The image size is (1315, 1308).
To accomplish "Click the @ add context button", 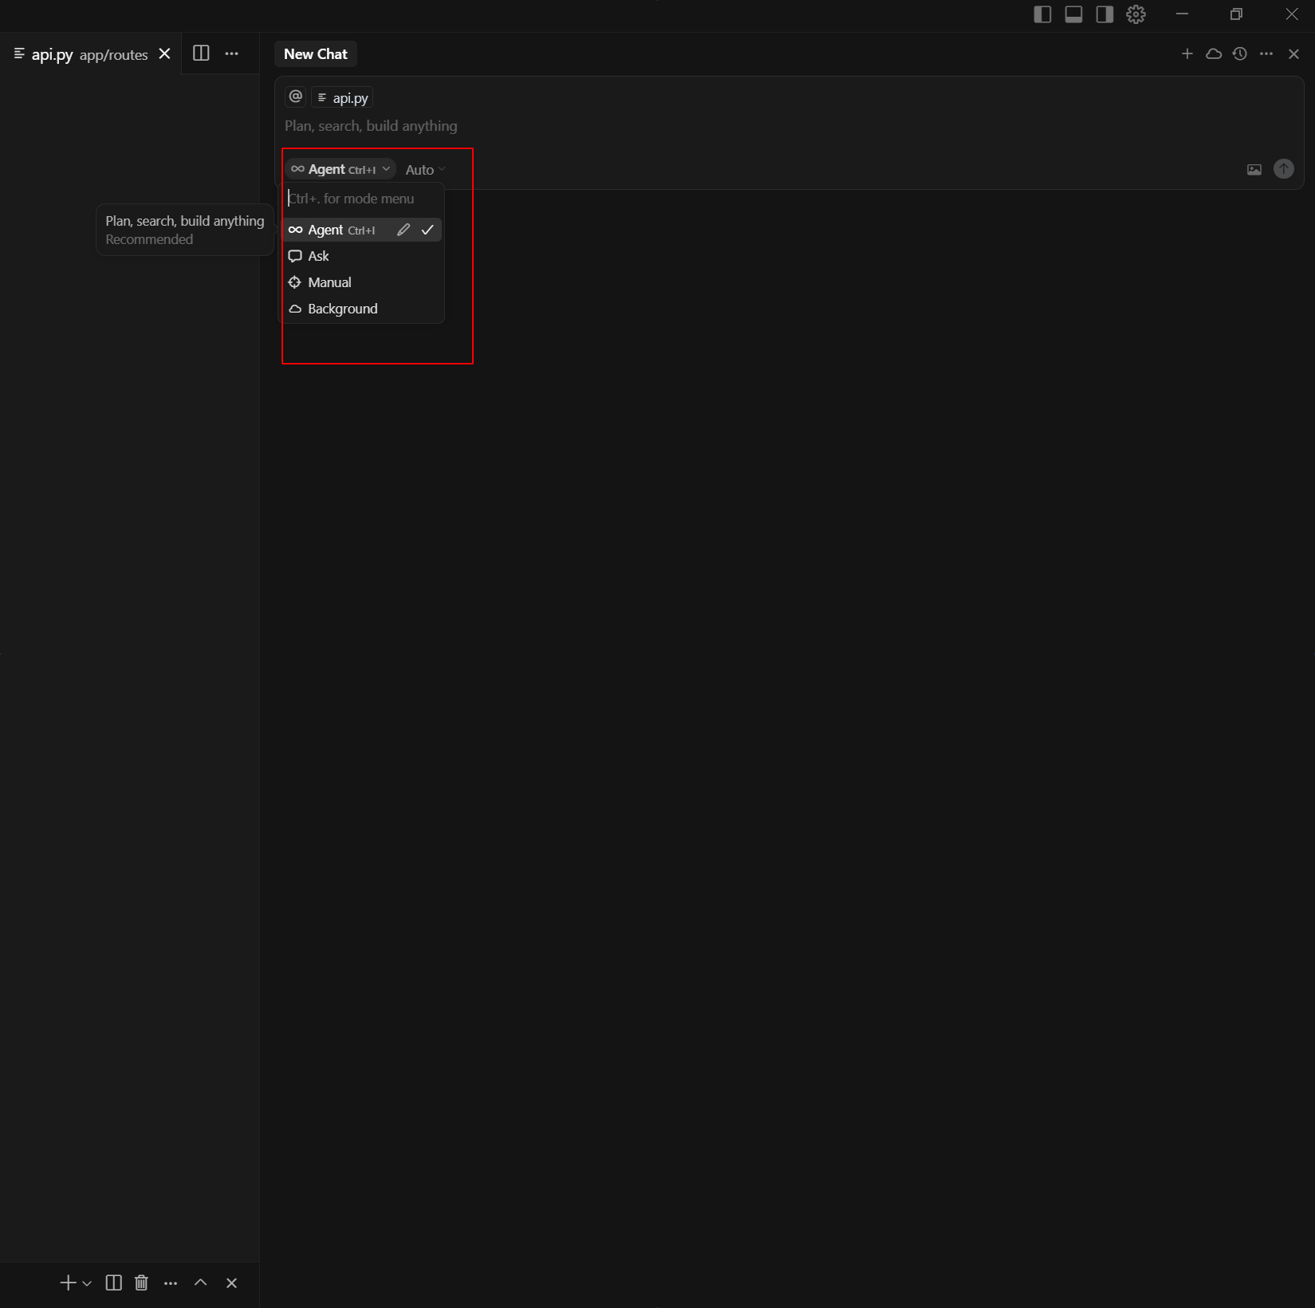I will (296, 97).
